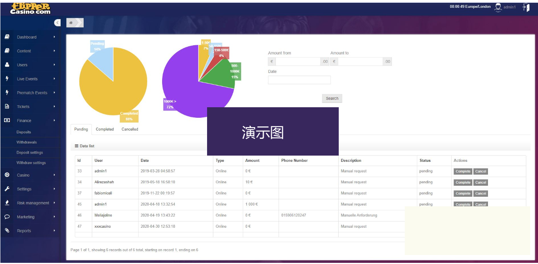Click the Amount from input field
Image resolution: width=538 pixels, height=264 pixels.
pyautogui.click(x=298, y=62)
